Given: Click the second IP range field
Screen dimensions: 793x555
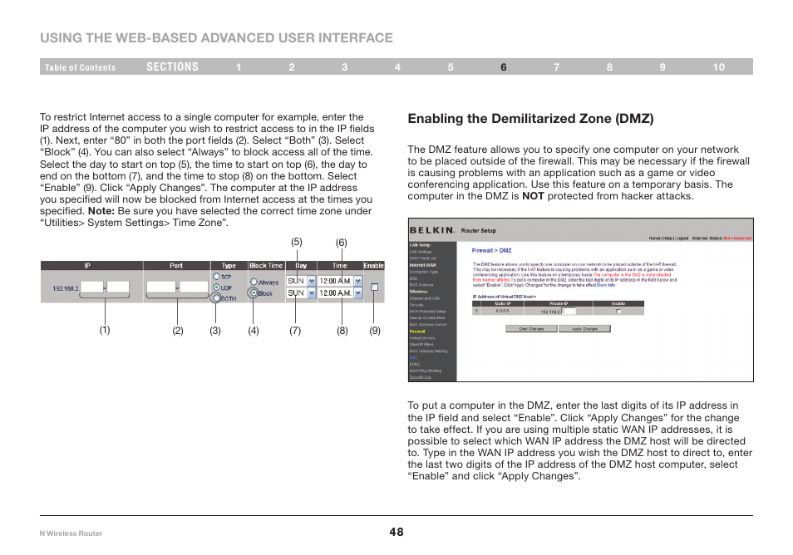Looking at the screenshot, I should (118, 287).
